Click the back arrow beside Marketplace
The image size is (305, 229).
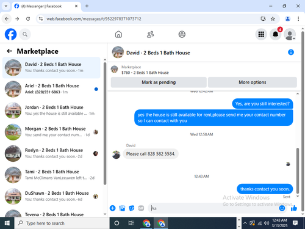click(x=10, y=51)
